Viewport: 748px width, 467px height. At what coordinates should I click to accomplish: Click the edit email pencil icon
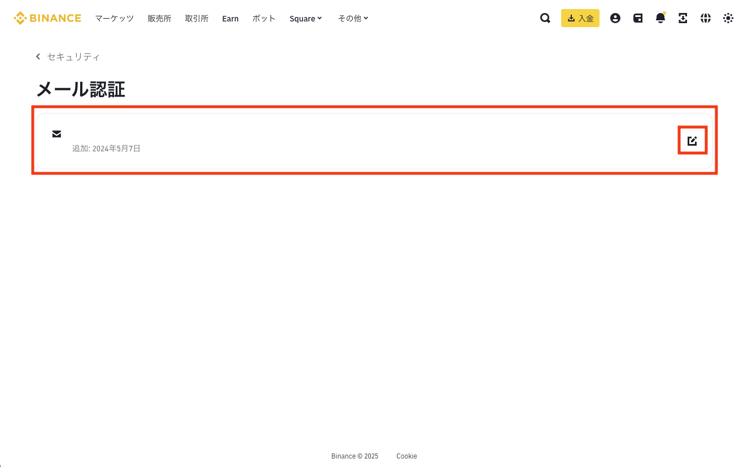point(693,141)
